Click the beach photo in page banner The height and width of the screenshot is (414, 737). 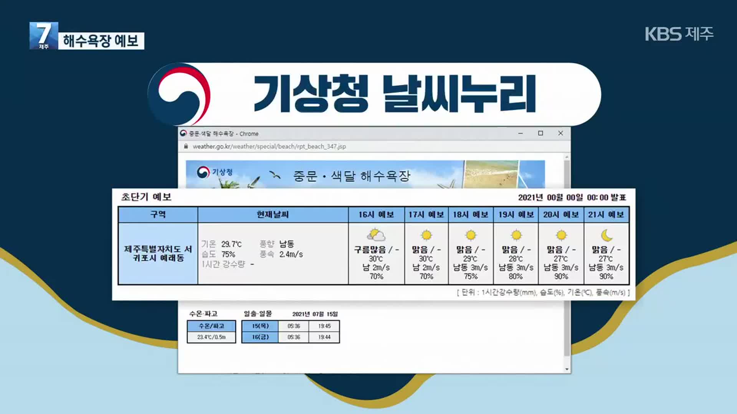click(491, 174)
